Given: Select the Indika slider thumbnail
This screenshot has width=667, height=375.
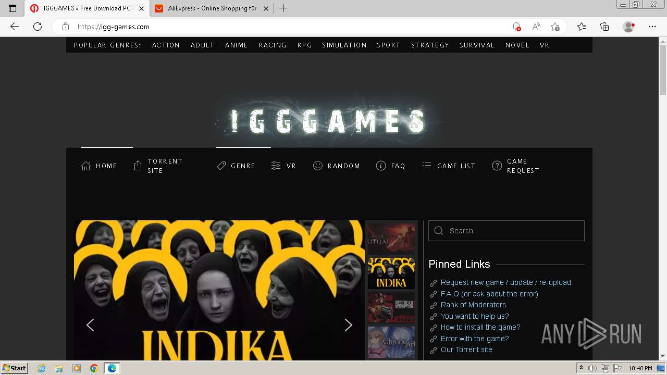Looking at the screenshot, I should 391,273.
